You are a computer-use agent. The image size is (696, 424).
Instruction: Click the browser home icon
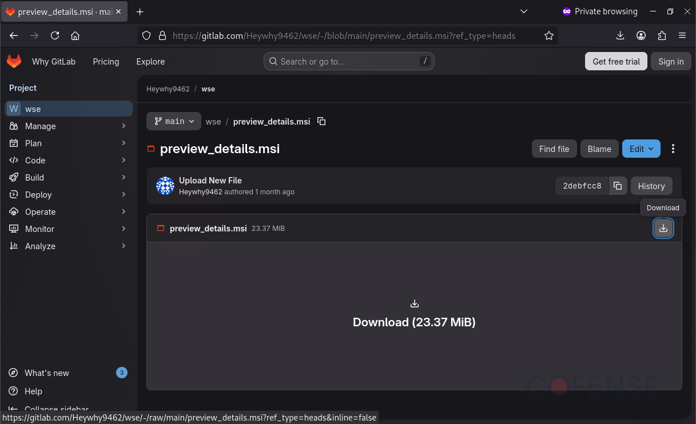(75, 35)
